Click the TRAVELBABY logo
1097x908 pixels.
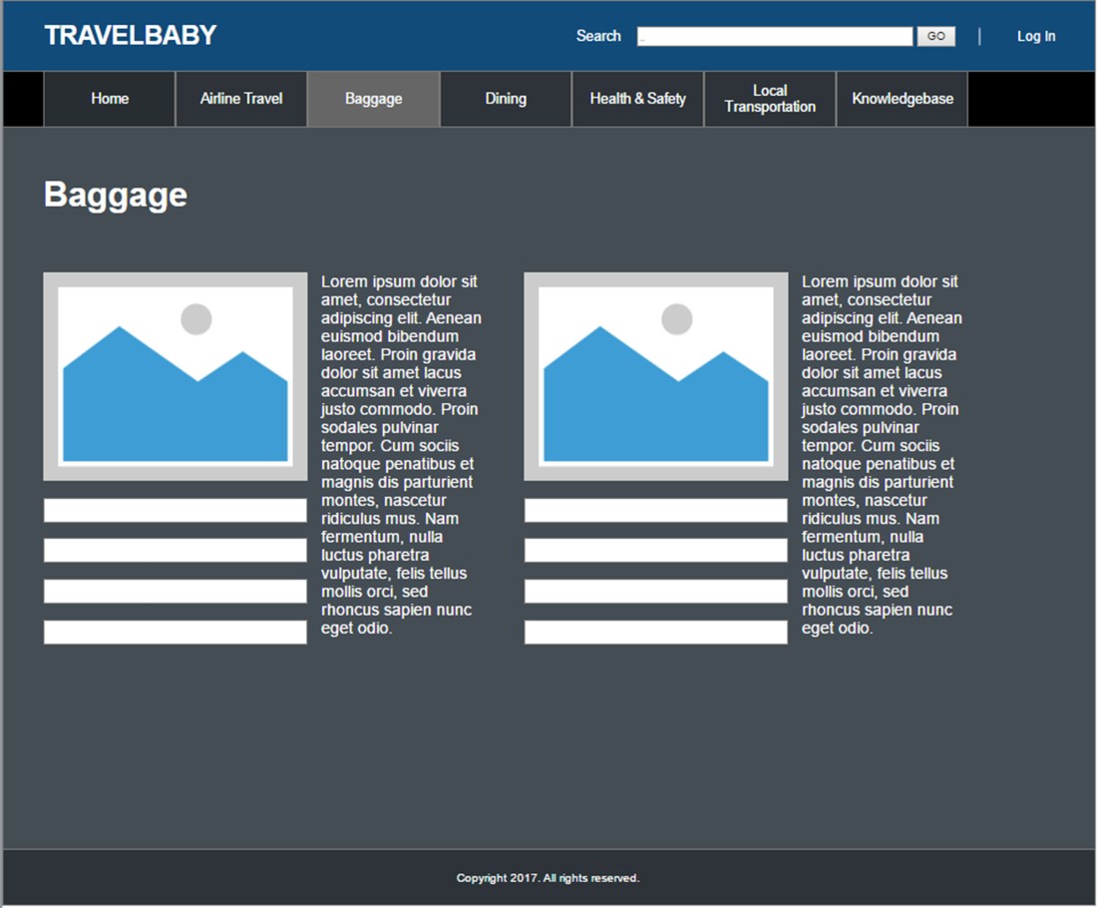[128, 35]
